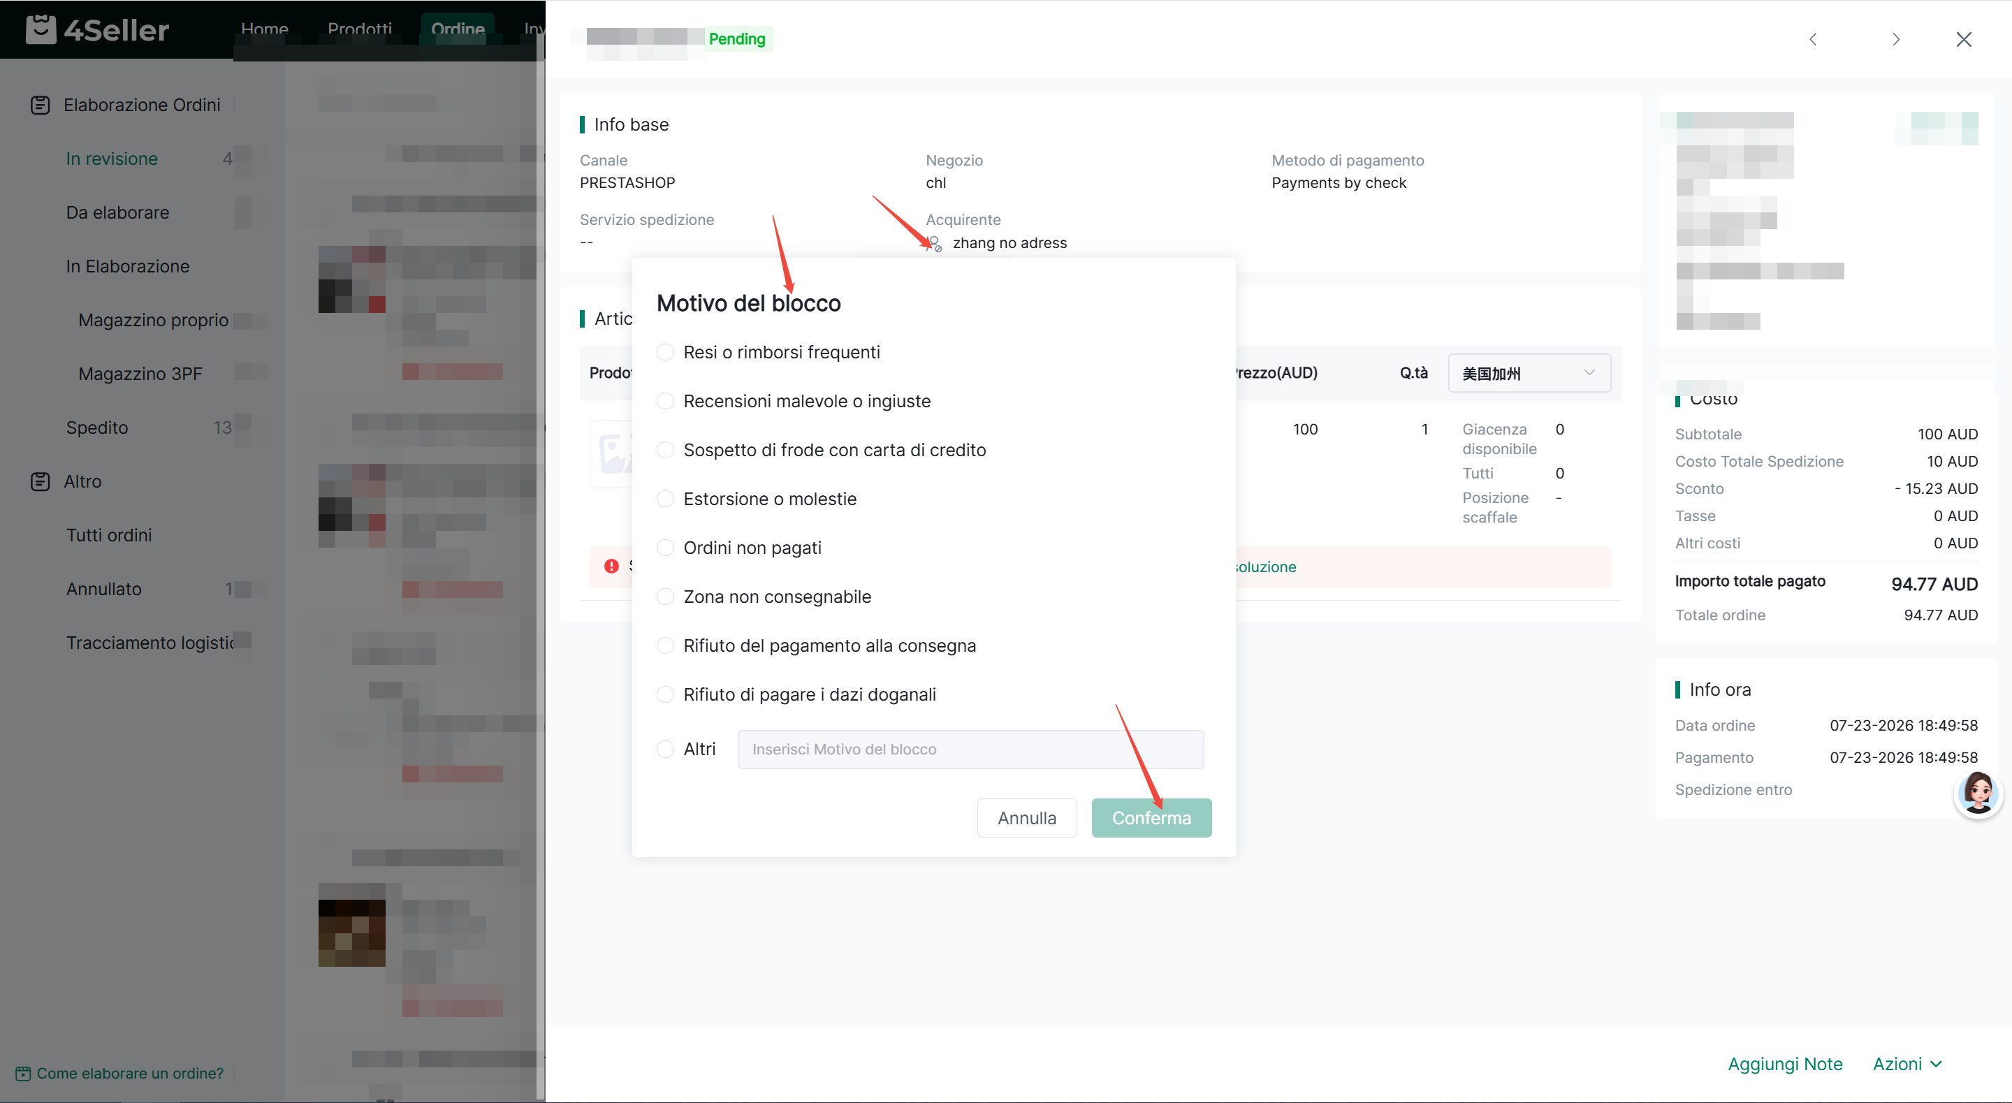This screenshot has width=2012, height=1103.
Task: Confirm block reason with Conferma
Action: pos(1151,818)
